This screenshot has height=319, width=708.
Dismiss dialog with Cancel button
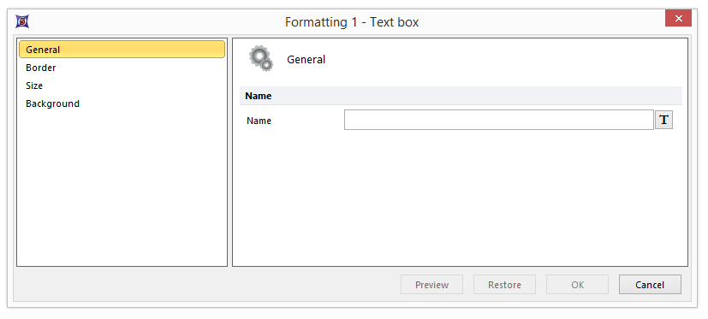pyautogui.click(x=650, y=285)
